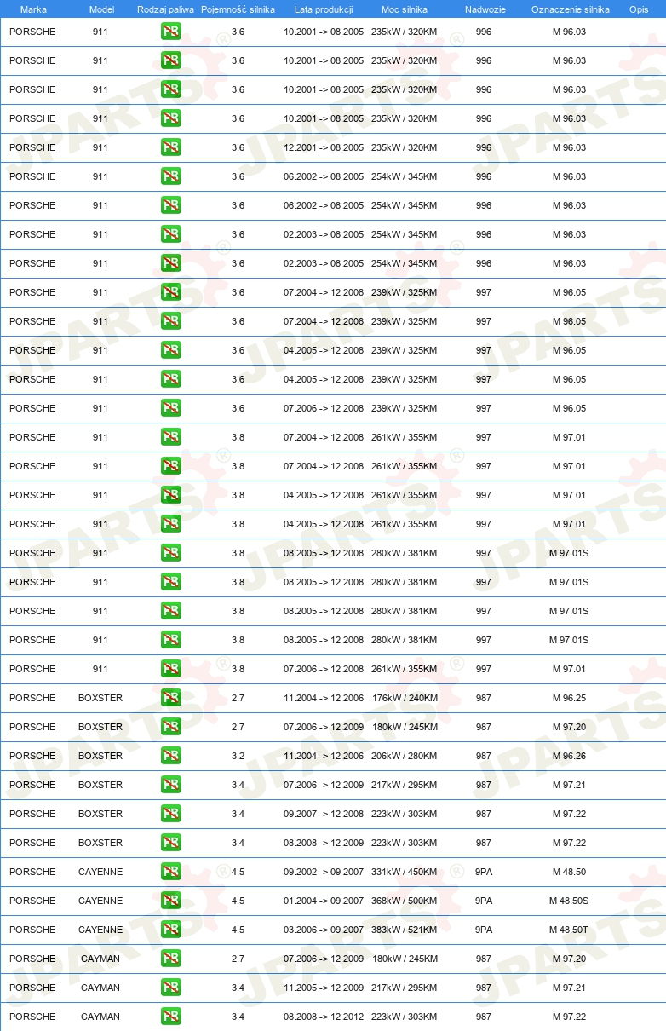This screenshot has height=1031, width=666.
Task: Click M 97.21 in the Boxster row
Action: (x=569, y=785)
